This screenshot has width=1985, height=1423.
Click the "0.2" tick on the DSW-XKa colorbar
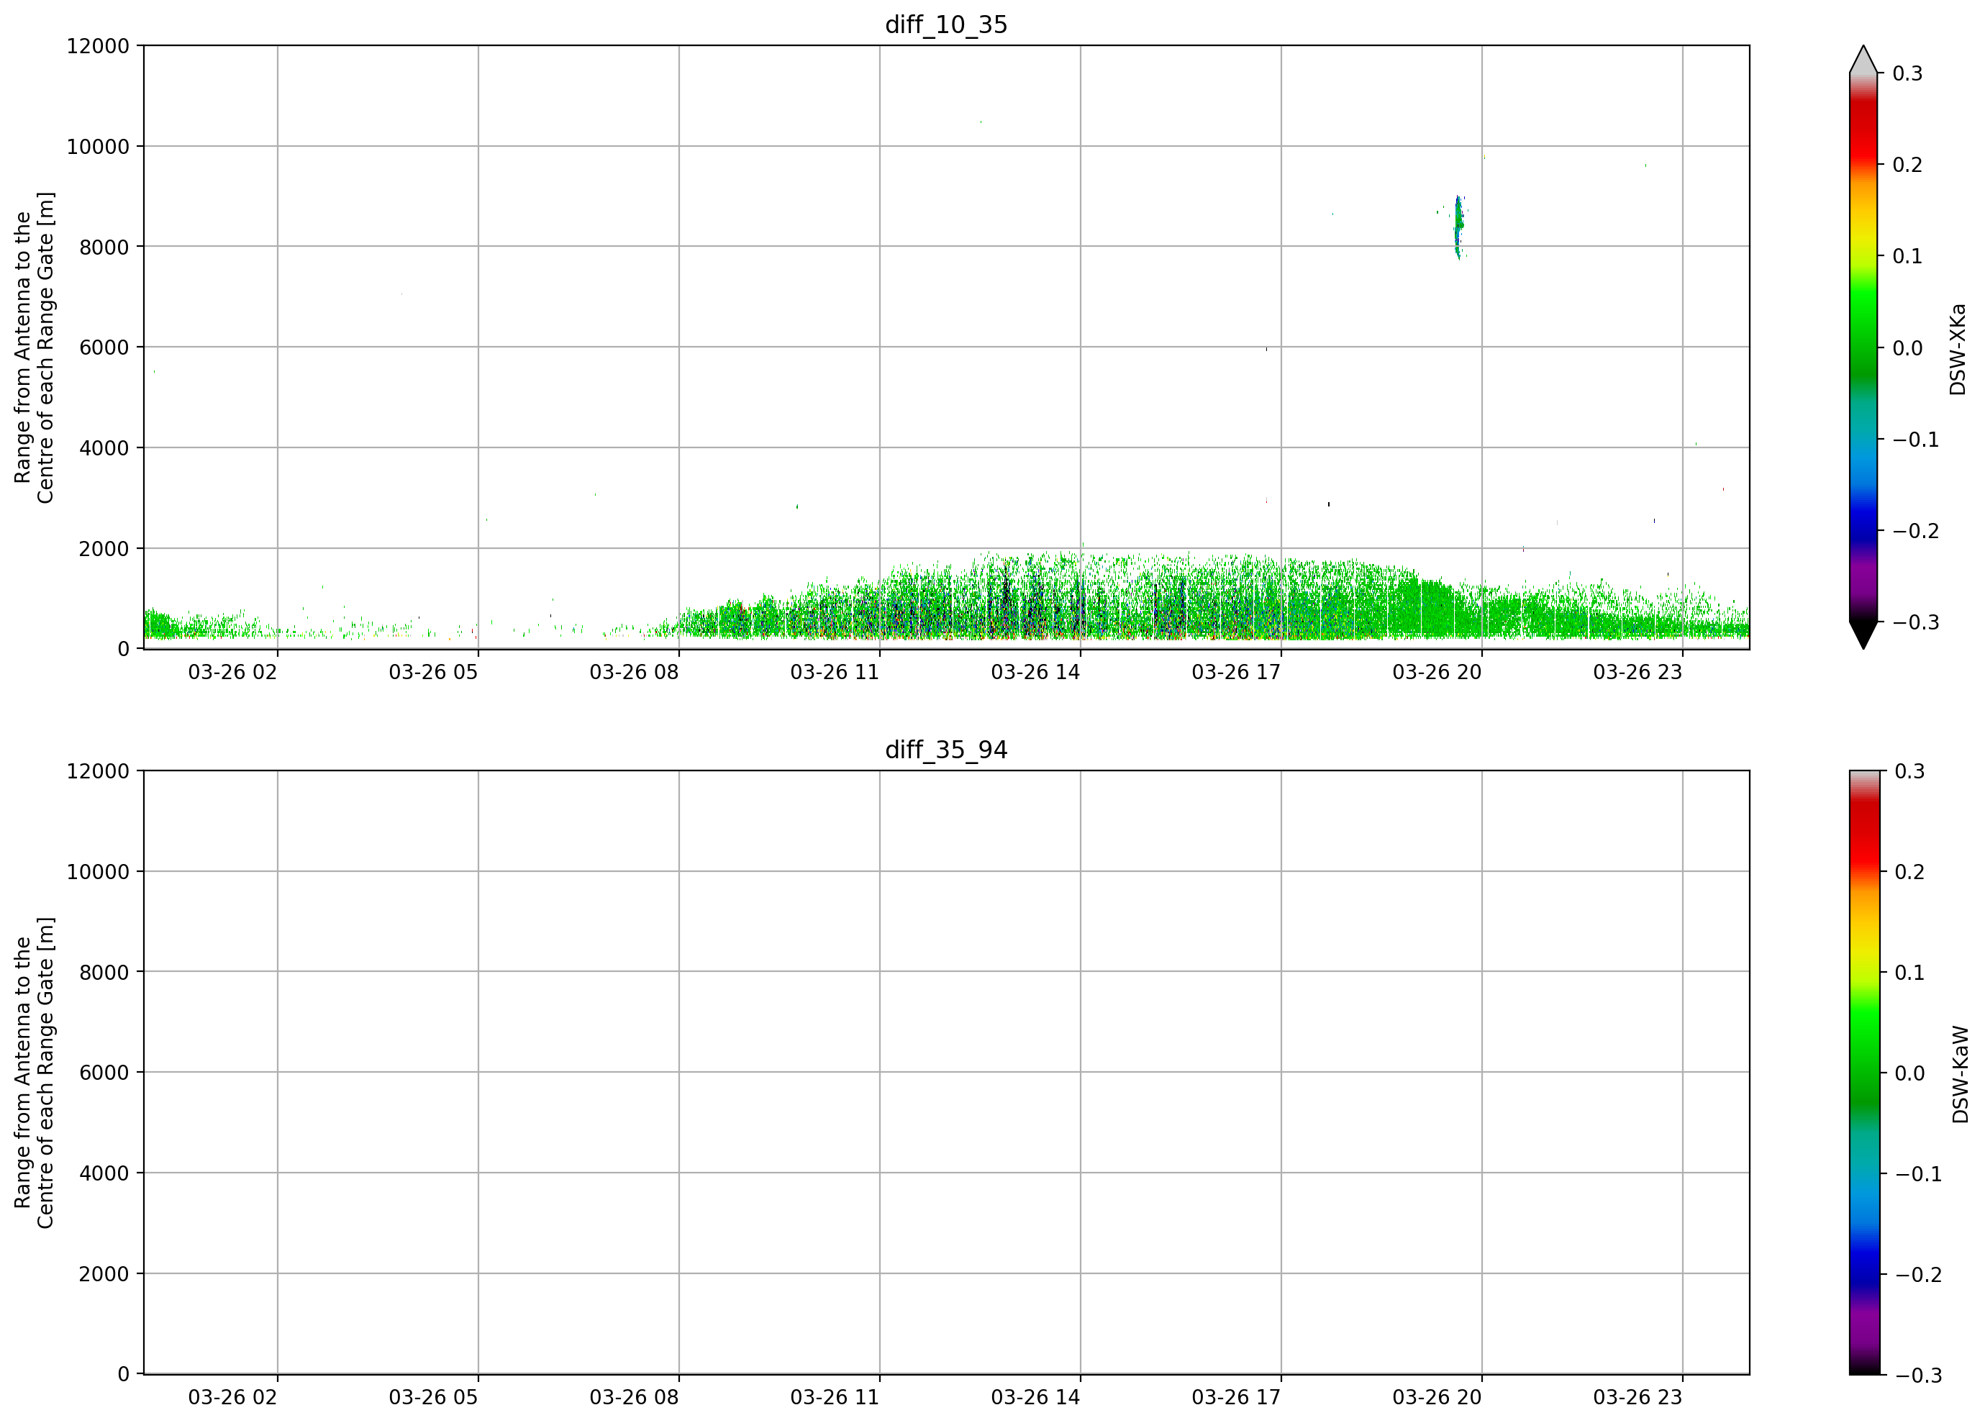pyautogui.click(x=1908, y=165)
